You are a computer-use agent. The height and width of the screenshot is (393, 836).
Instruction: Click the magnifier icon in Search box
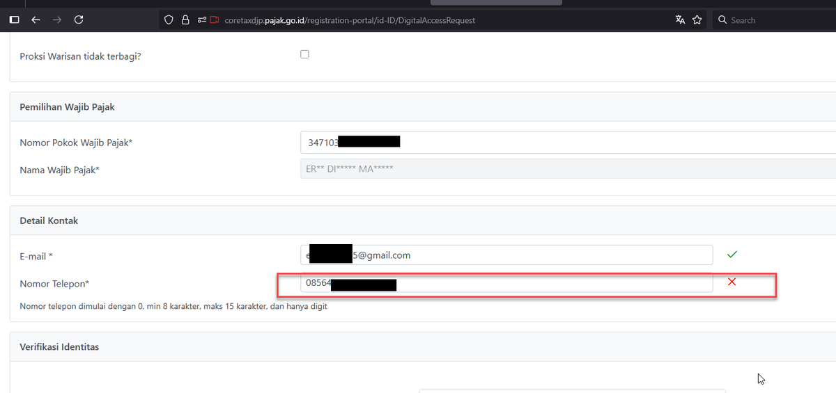click(x=722, y=20)
